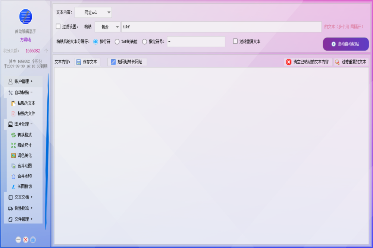Click the round blue app logo avatar
The image size is (373, 248).
(25, 16)
